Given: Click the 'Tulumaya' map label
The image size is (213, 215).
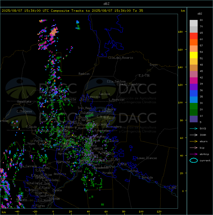Looking at the screenshot, I should (x=87, y=113).
